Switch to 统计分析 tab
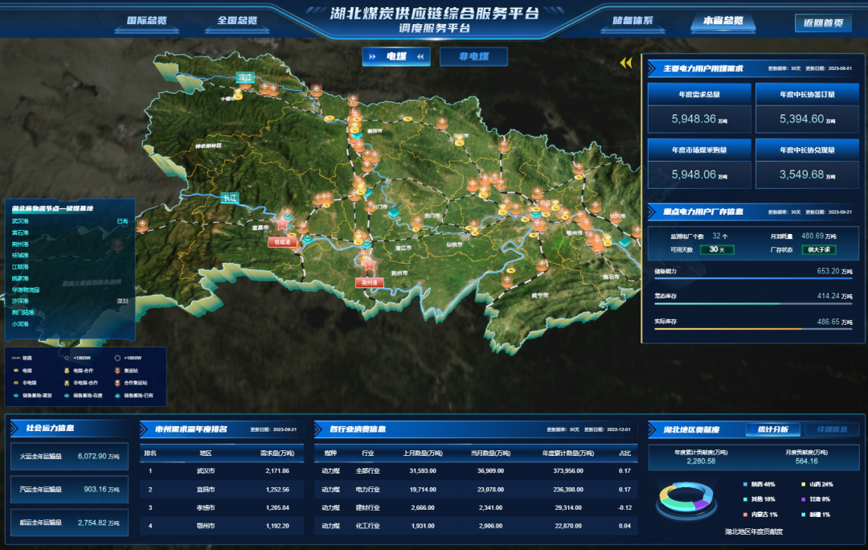The width and height of the screenshot is (868, 550). pos(773,430)
